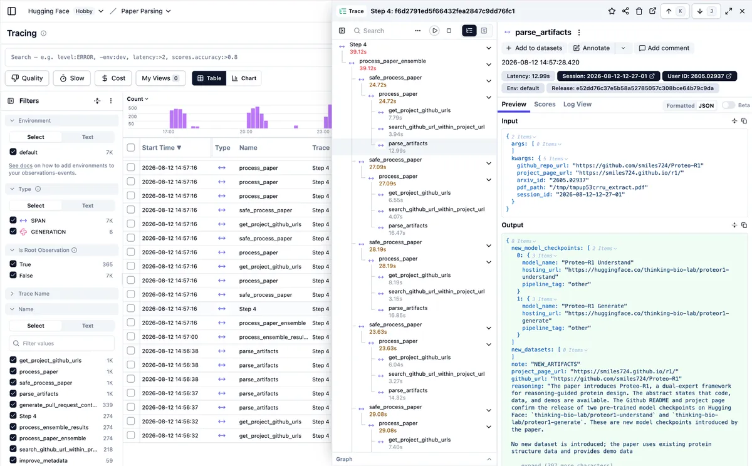Collapse all Output JSON via collapse icon
This screenshot has width=752, height=466.
[734, 225]
